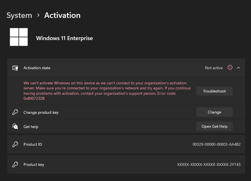The width and height of the screenshot is (251, 181).
Task: Collapse the Activation state section chevron
Action: (x=238, y=68)
